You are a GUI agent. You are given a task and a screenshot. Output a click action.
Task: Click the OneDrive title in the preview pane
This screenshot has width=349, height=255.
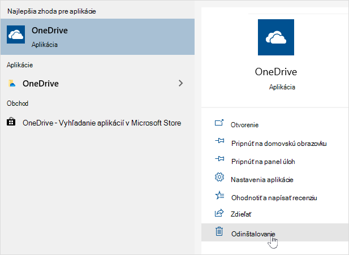click(276, 72)
